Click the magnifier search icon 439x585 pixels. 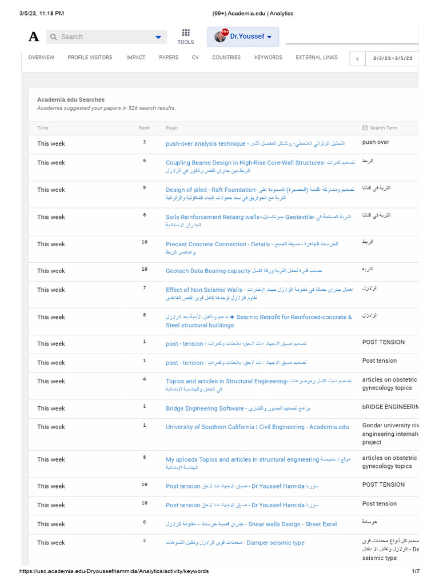pos(54,37)
